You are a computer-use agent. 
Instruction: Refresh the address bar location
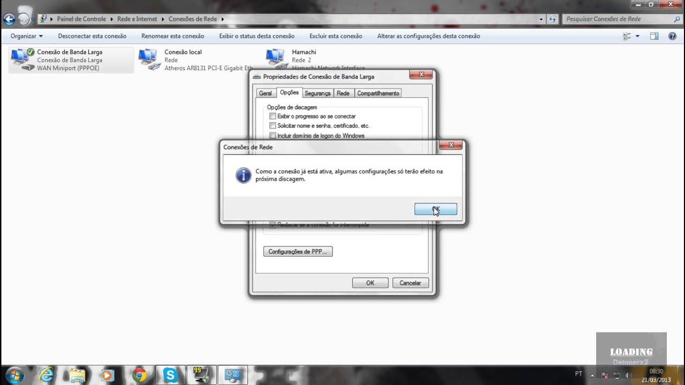553,19
